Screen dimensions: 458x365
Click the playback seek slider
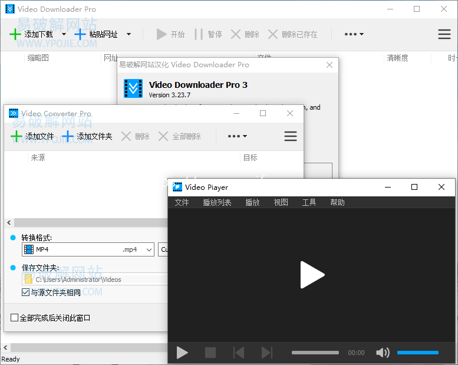pos(315,353)
